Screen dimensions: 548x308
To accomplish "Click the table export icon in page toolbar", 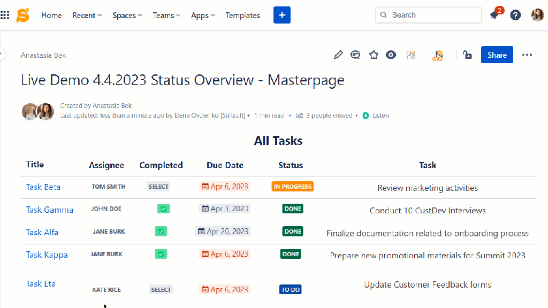I will (x=411, y=55).
